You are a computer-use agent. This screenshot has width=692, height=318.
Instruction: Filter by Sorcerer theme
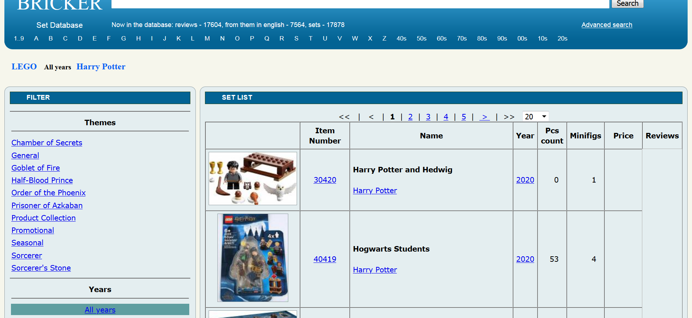tap(27, 256)
